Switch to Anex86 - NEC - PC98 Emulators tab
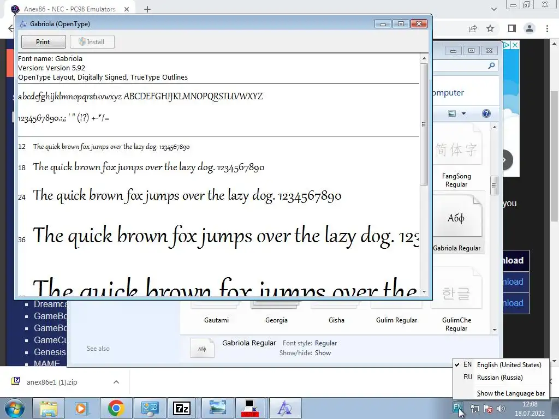 pos(69,9)
